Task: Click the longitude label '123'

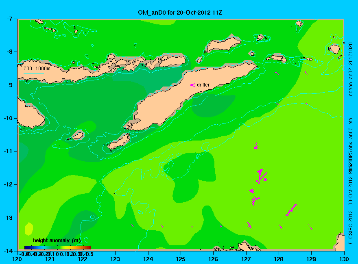Action: tap(115, 259)
